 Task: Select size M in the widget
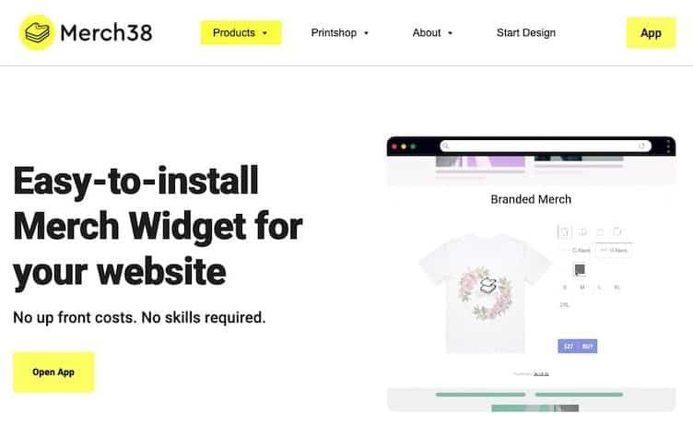582,288
